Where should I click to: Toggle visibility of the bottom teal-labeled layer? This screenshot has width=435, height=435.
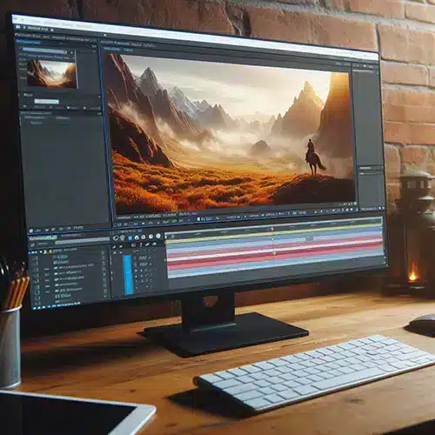tap(37, 297)
